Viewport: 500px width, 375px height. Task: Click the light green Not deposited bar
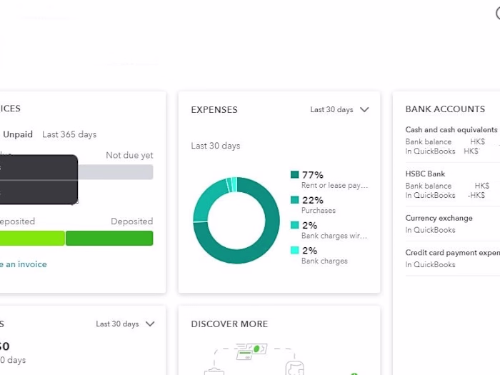[x=32, y=238]
